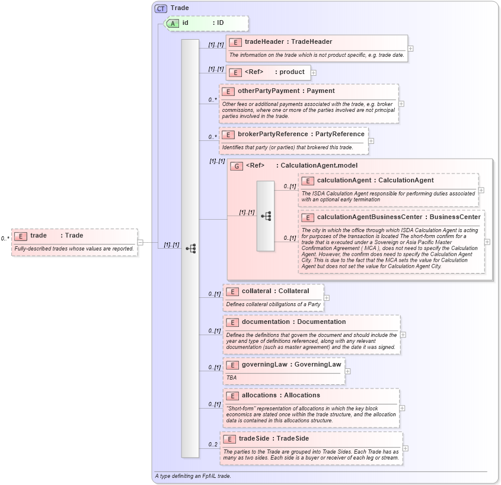Click the E icon beside collateral
This screenshot has width=501, height=485.
click(x=232, y=291)
